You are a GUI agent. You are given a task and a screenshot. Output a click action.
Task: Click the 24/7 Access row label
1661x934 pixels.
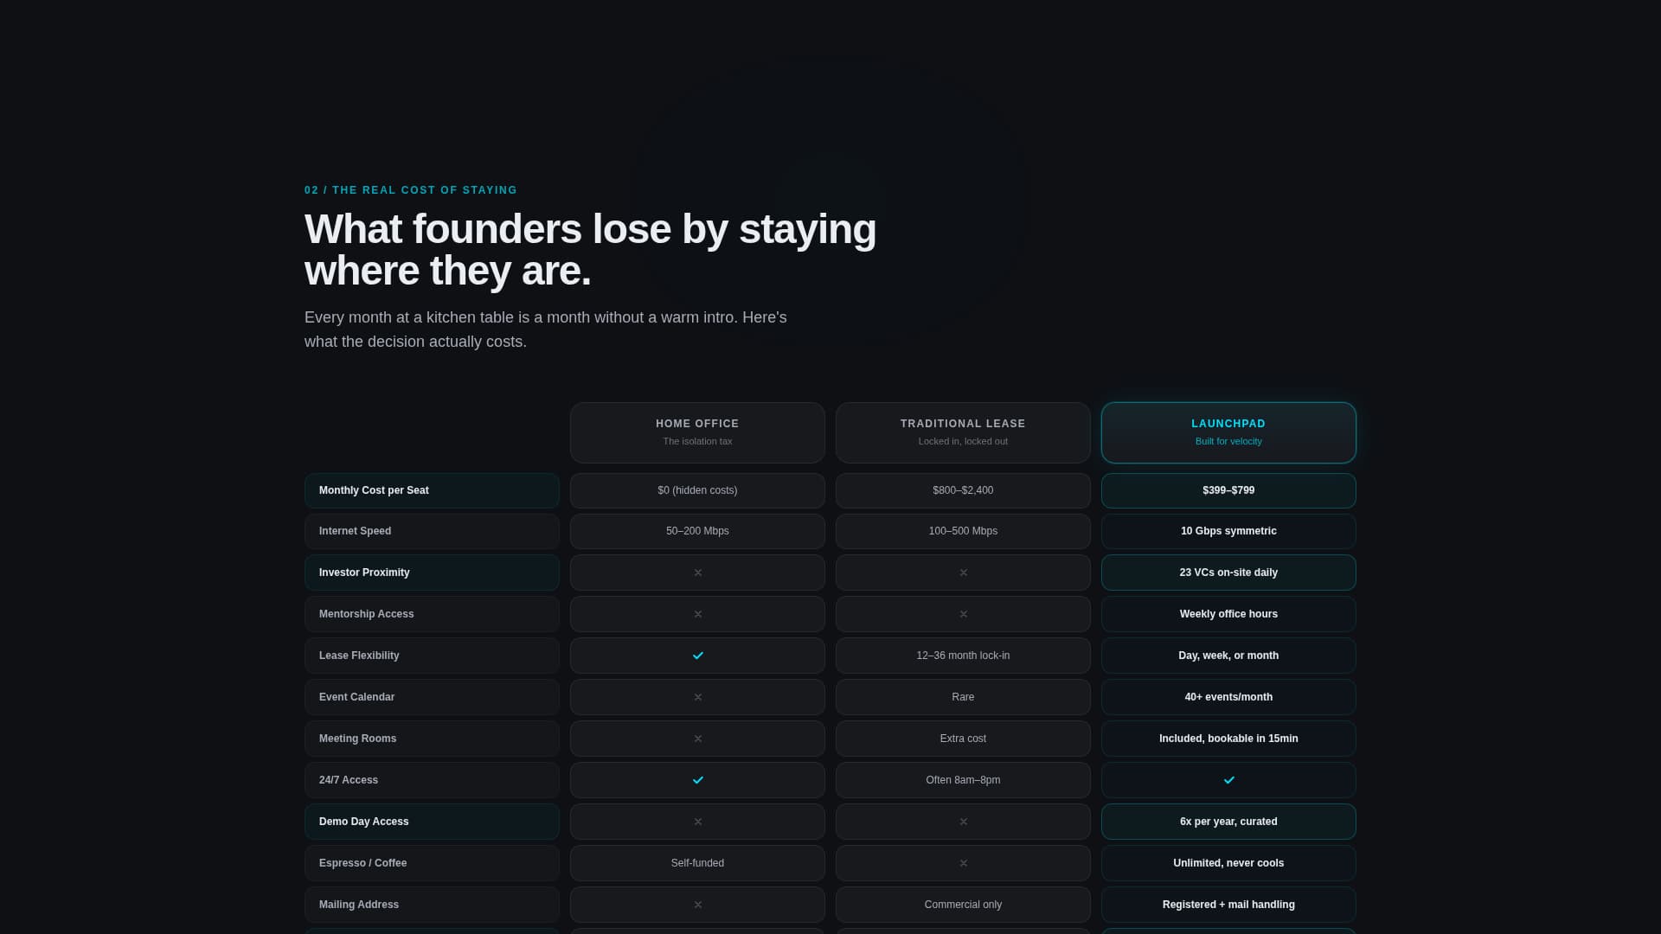click(432, 780)
